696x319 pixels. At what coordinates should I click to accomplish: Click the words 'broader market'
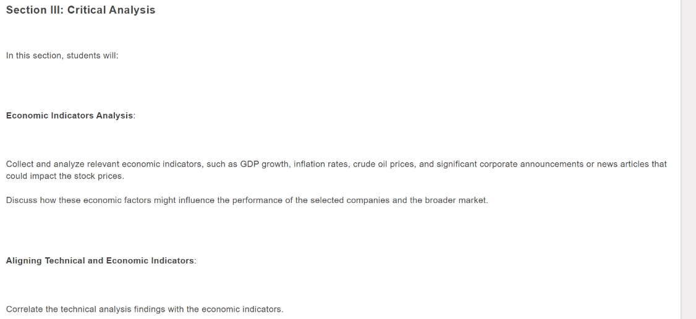coord(455,201)
